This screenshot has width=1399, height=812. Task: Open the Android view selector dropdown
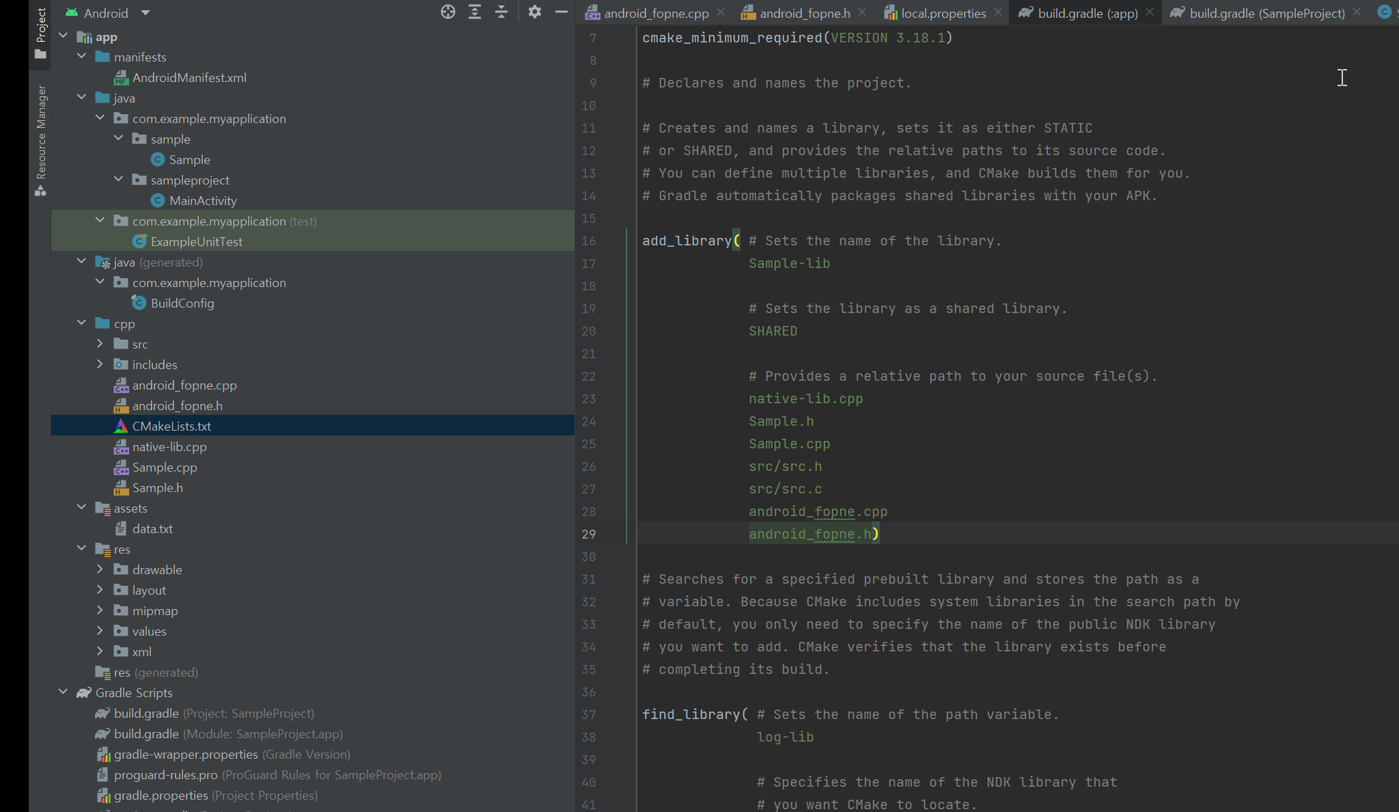[146, 13]
